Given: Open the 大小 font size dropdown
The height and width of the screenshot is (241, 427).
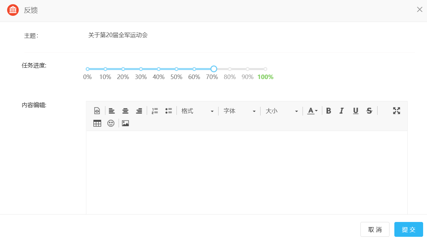Looking at the screenshot, I should pyautogui.click(x=281, y=111).
